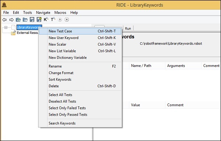The height and width of the screenshot is (141, 221).
Task: Open the Edit menu
Action: tap(16, 13)
